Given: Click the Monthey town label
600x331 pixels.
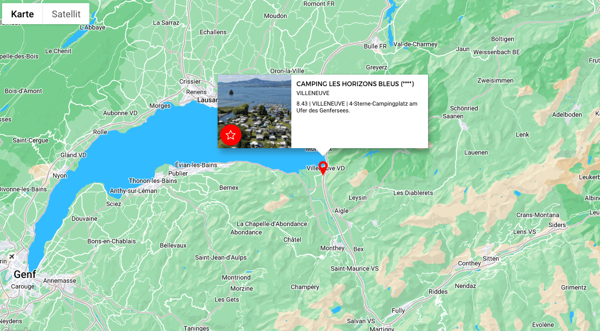Looking at the screenshot, I should [332, 248].
